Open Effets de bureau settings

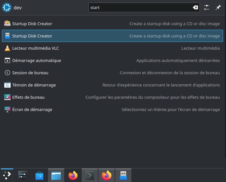click(x=112, y=97)
